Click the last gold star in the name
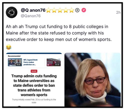 tap(71, 10)
